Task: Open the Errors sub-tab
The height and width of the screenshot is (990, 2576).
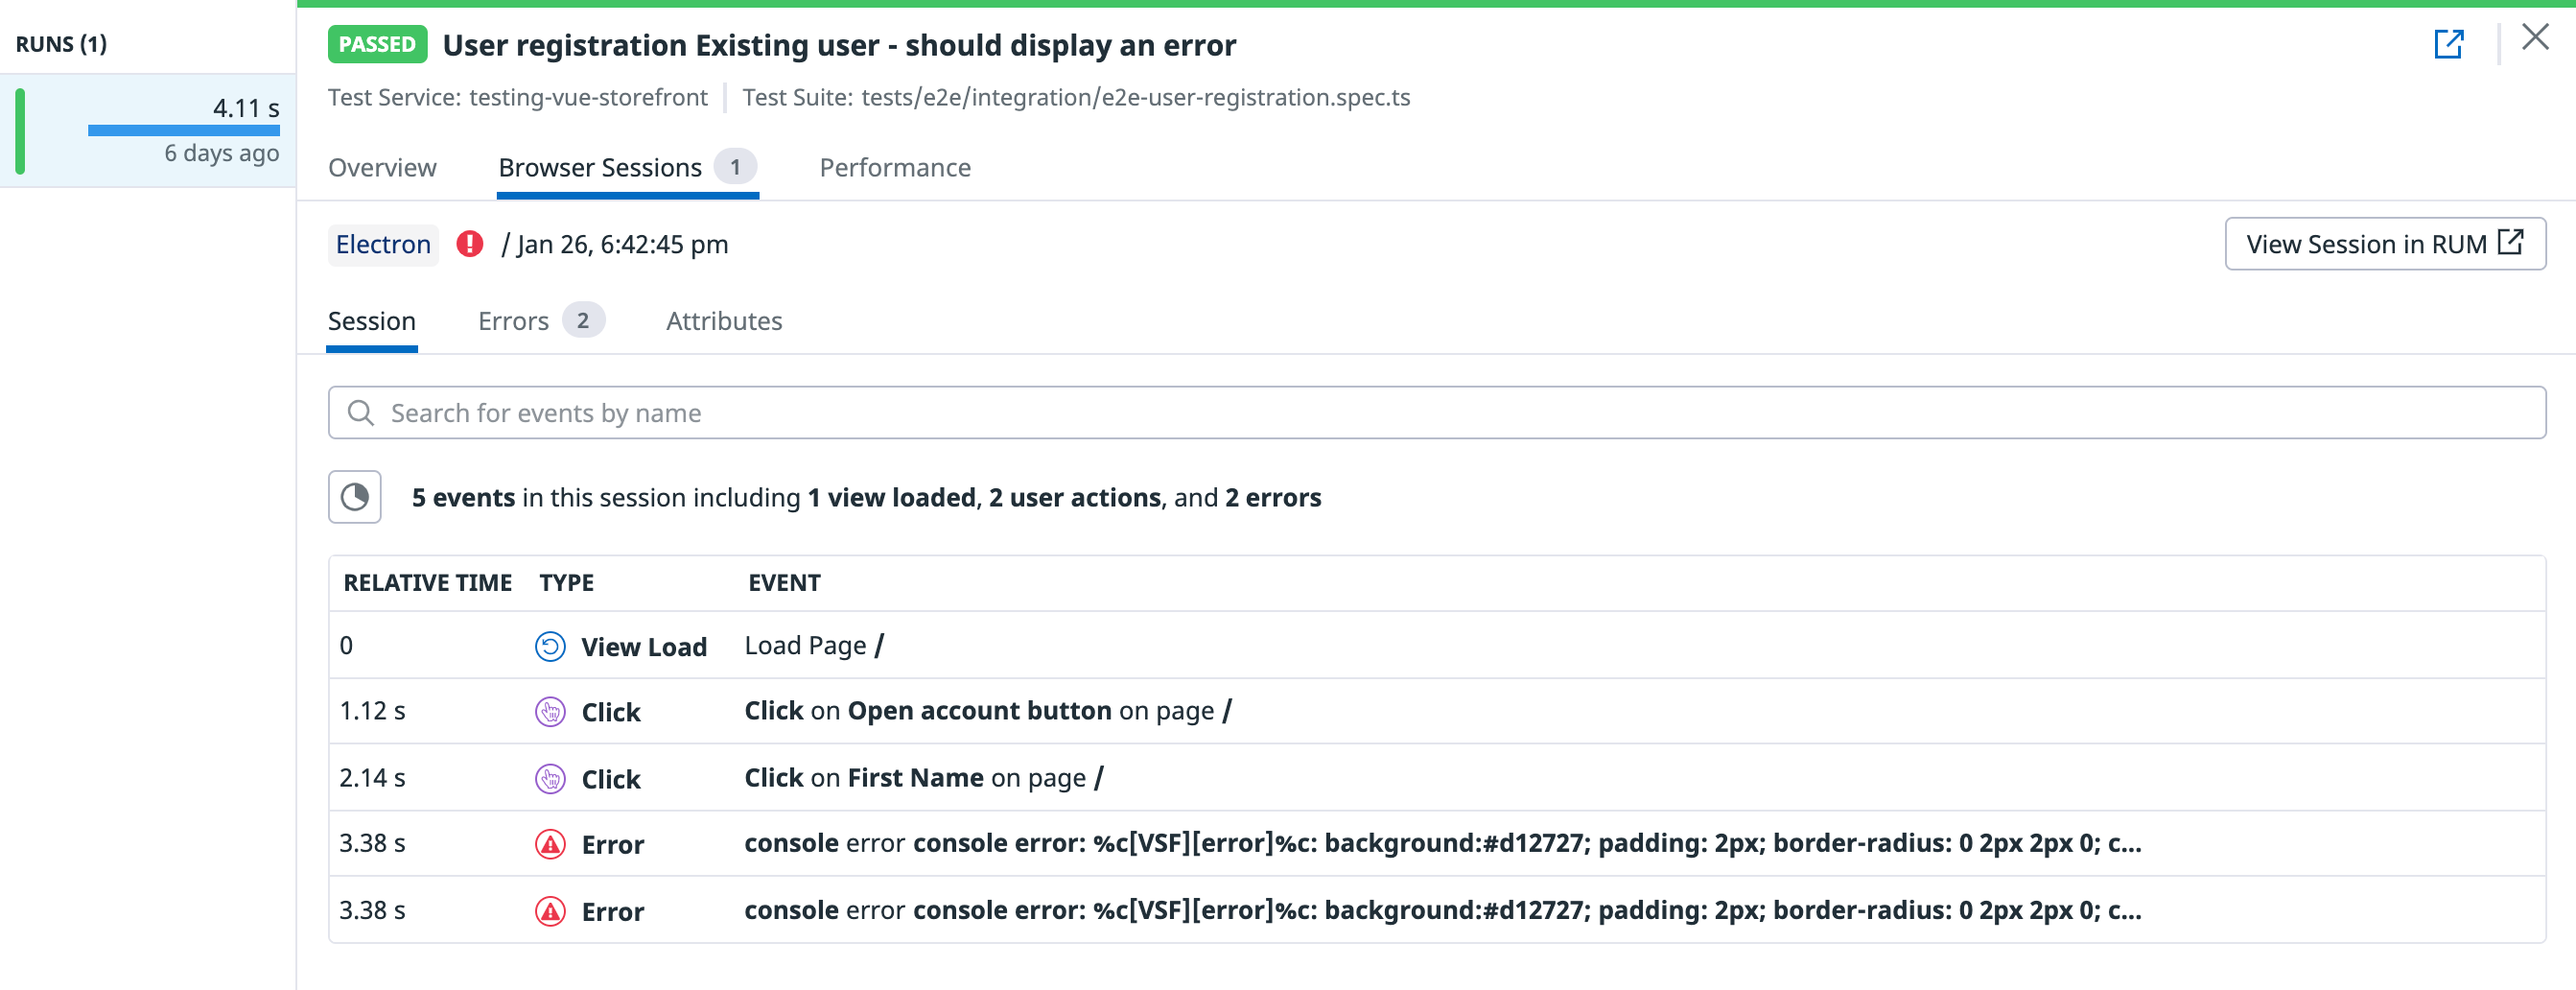Action: point(541,321)
